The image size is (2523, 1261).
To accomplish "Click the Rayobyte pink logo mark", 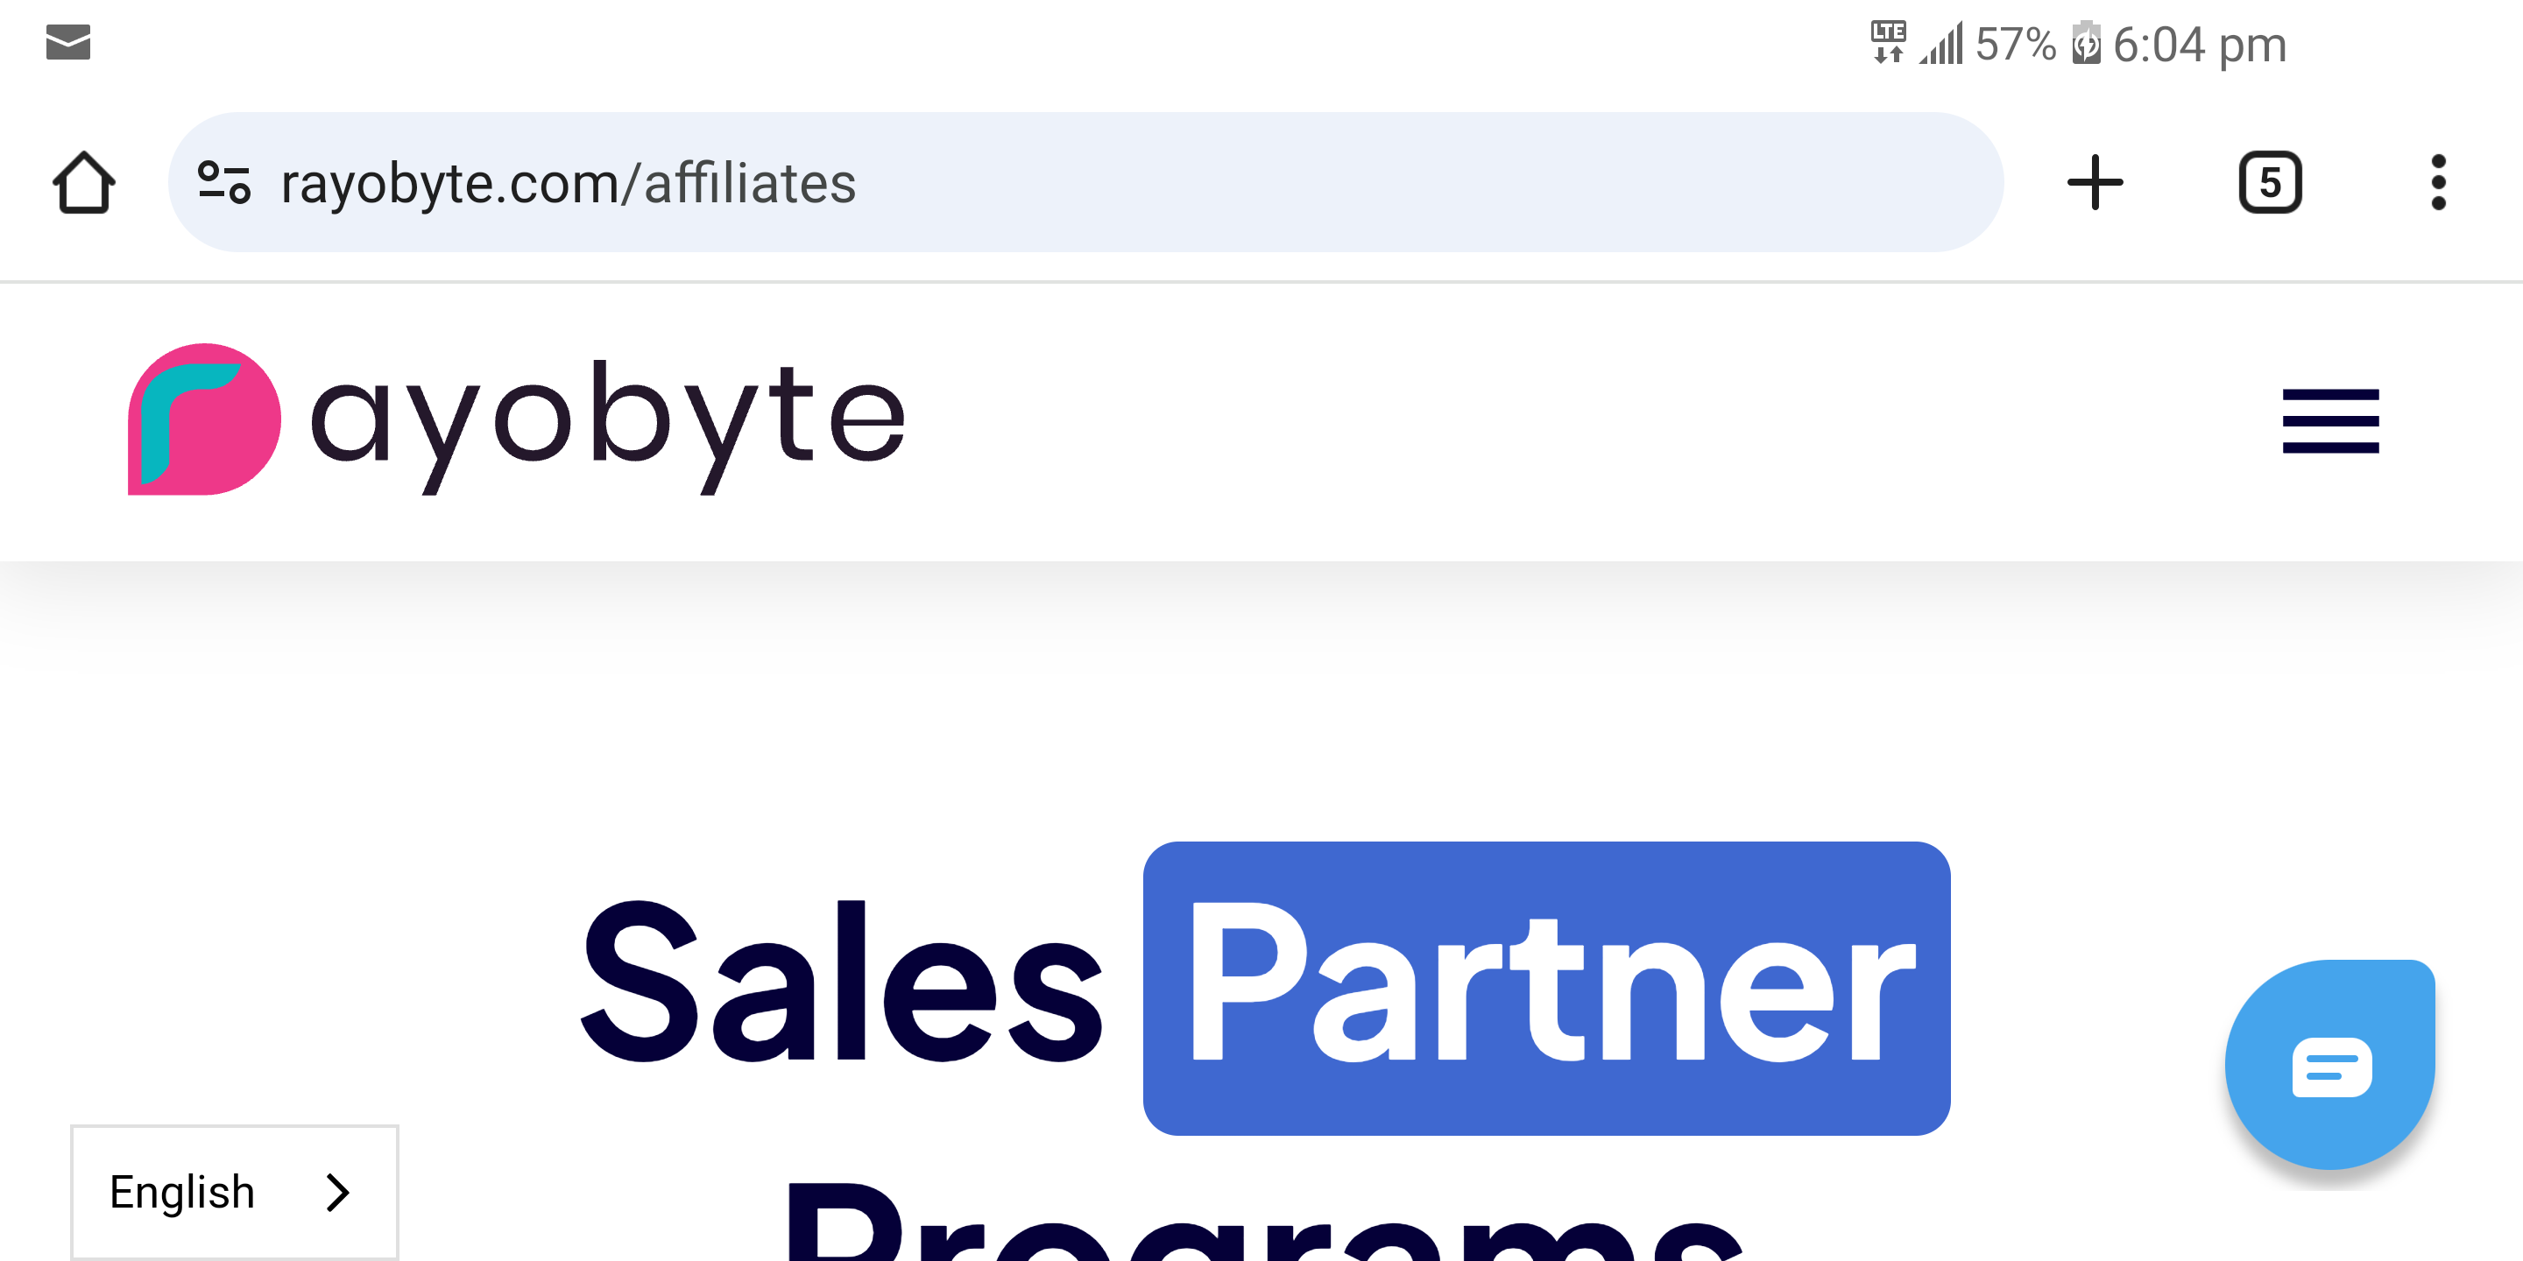I will coord(205,419).
